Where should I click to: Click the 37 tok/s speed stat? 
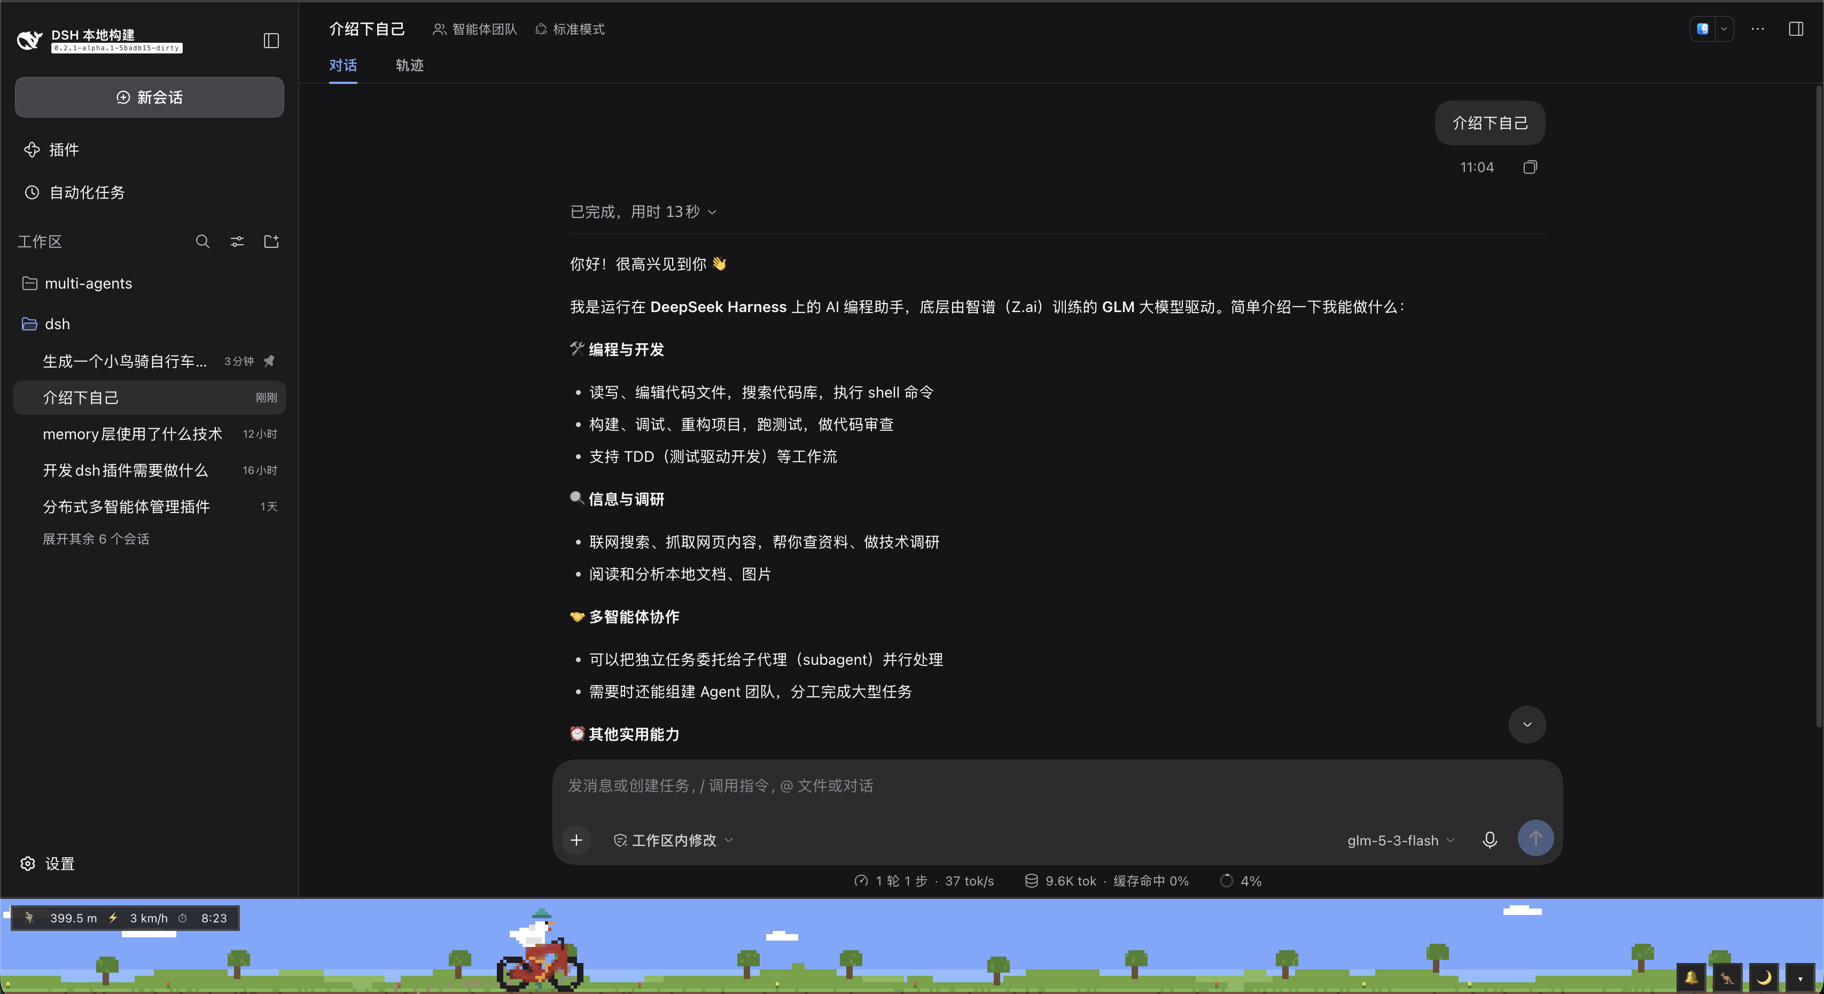pyautogui.click(x=969, y=881)
